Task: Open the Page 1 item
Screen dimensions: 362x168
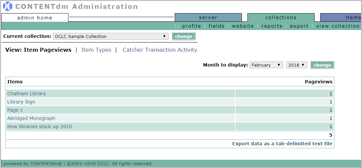Action: pyautogui.click(x=15, y=110)
